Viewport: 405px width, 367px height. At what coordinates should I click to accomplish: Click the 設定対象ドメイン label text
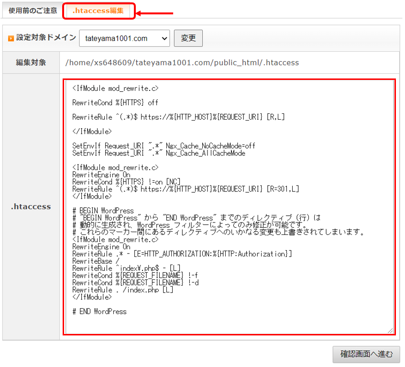pos(46,38)
